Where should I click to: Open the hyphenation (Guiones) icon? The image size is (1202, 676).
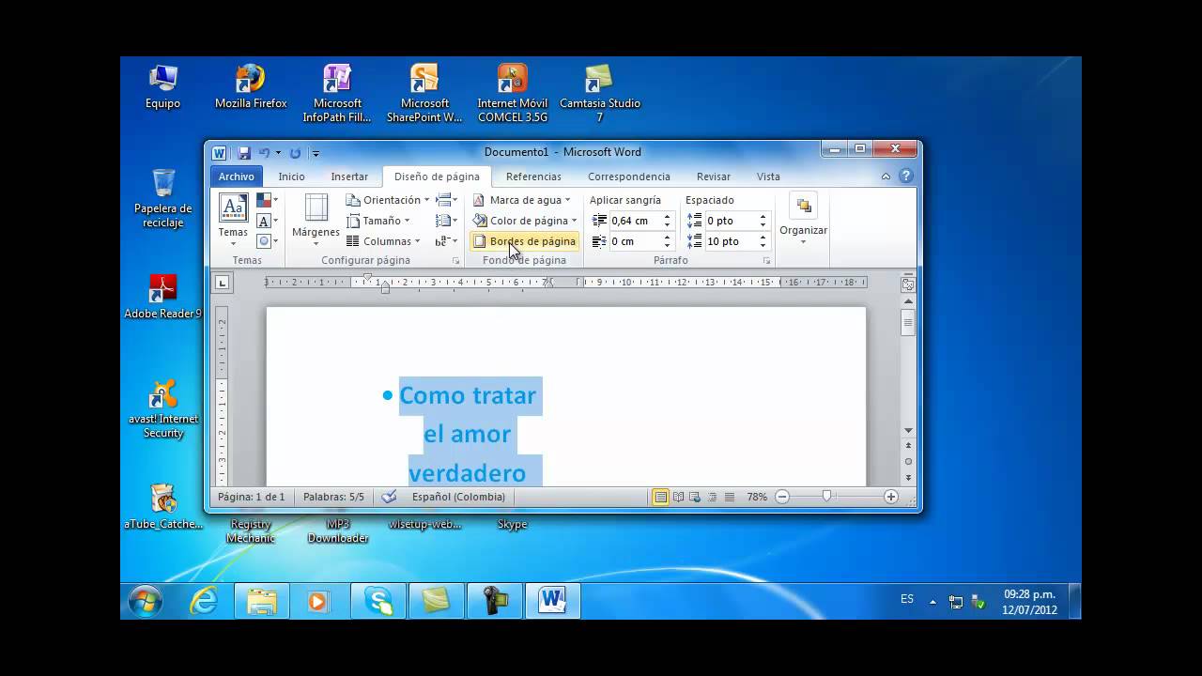pos(447,241)
